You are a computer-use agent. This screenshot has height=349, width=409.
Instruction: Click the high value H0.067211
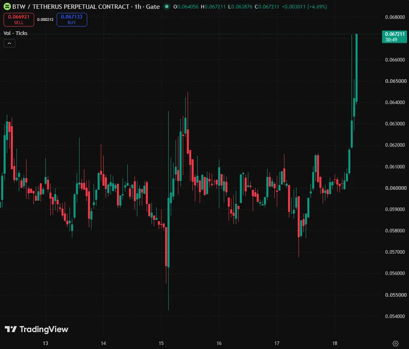[x=213, y=7]
